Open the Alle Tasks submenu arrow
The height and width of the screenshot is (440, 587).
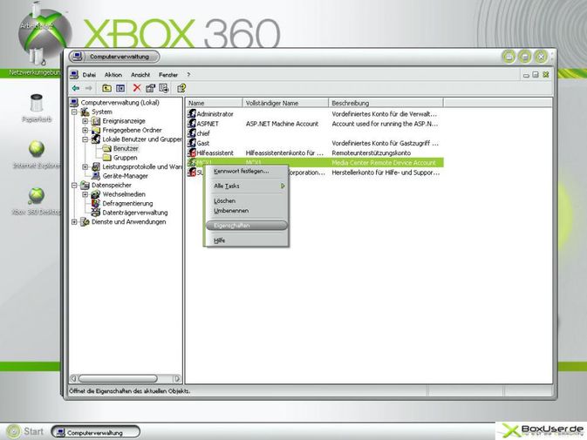tap(283, 186)
